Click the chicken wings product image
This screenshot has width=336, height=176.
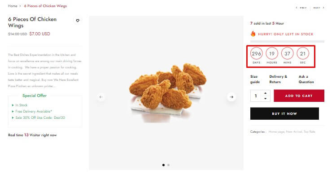tap(168, 93)
